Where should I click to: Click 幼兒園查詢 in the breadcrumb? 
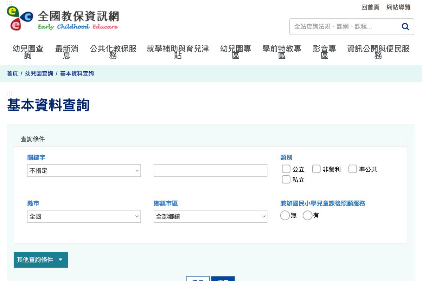click(39, 73)
